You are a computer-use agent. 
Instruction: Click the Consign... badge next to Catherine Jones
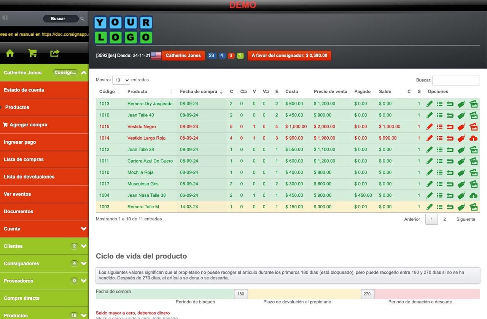[x=65, y=73]
